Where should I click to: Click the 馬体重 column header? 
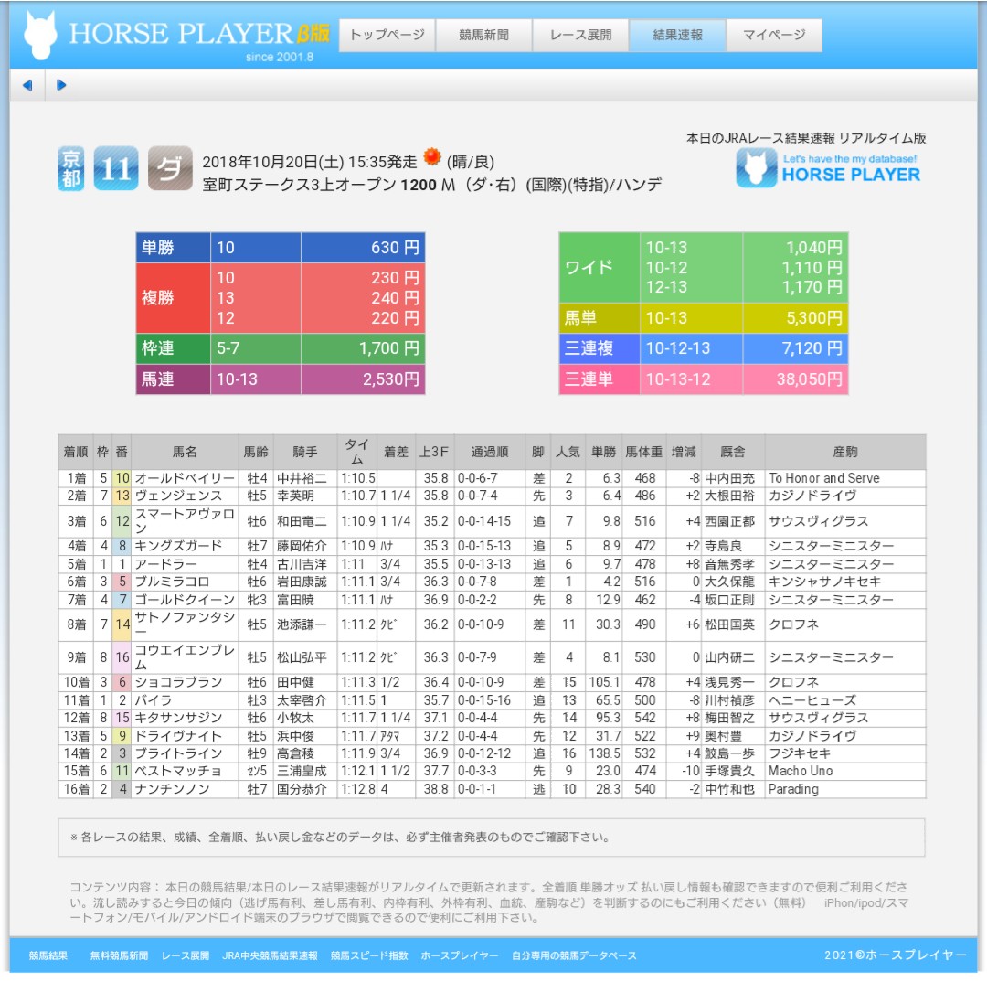tap(644, 452)
